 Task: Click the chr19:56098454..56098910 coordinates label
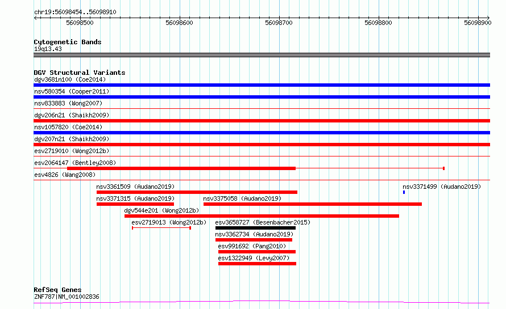pos(75,12)
